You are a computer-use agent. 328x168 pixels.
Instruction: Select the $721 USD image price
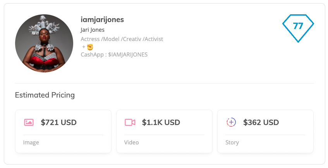coord(59,122)
